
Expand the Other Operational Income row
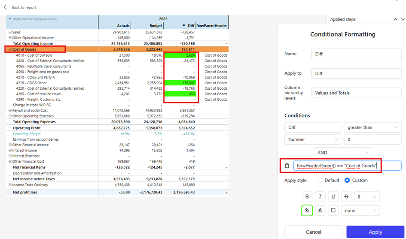point(10,38)
